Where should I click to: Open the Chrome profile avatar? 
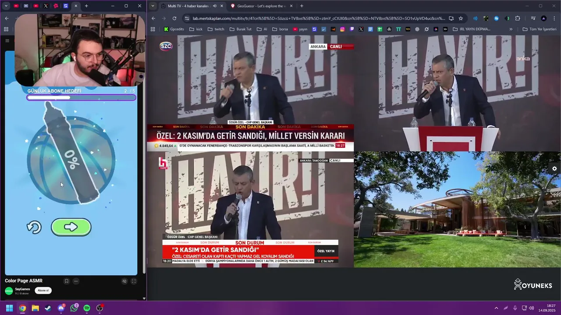[544, 18]
